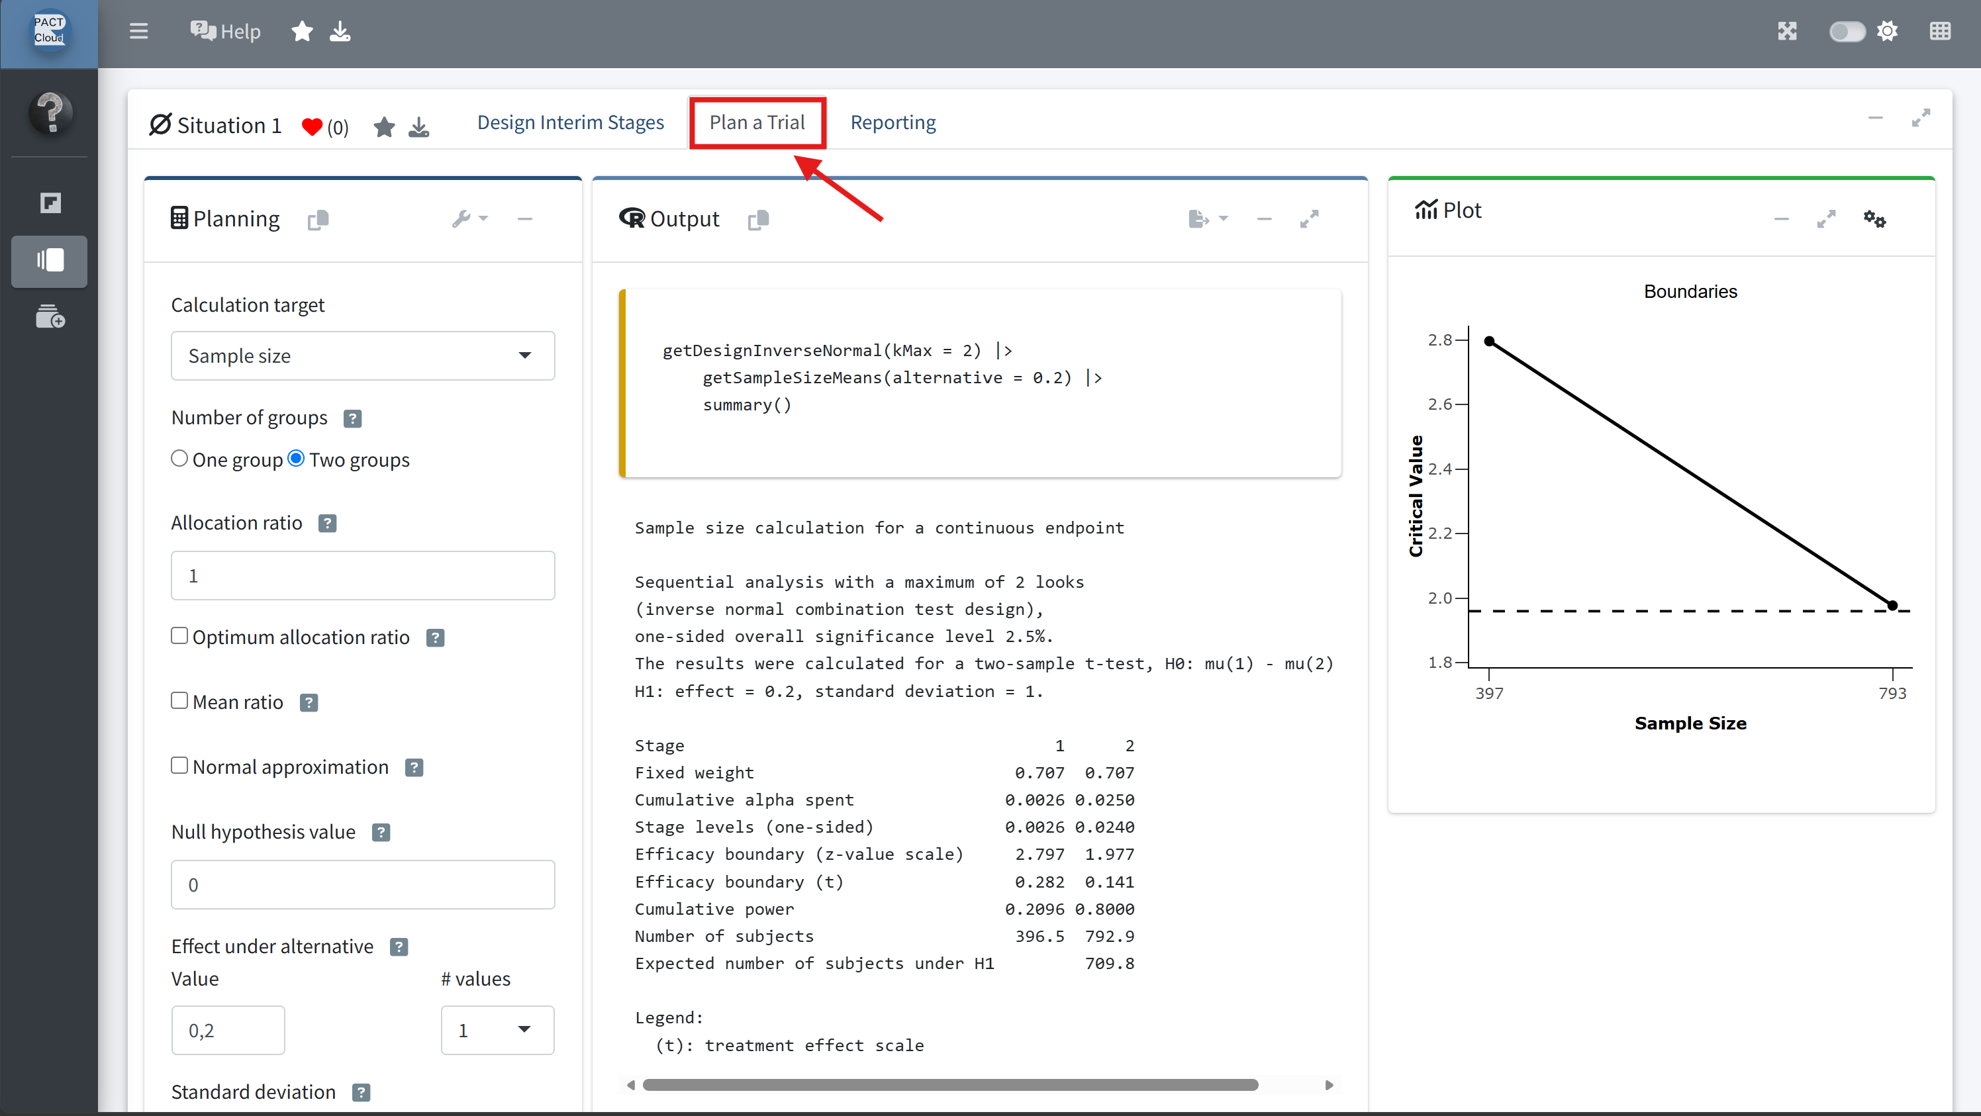Open the grid apps icon
This screenshot has width=1981, height=1116.
pyautogui.click(x=1940, y=32)
